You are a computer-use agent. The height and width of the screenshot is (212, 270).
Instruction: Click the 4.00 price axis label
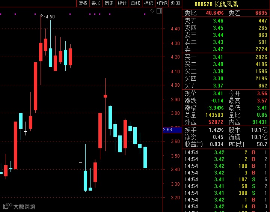(x=175, y=85)
